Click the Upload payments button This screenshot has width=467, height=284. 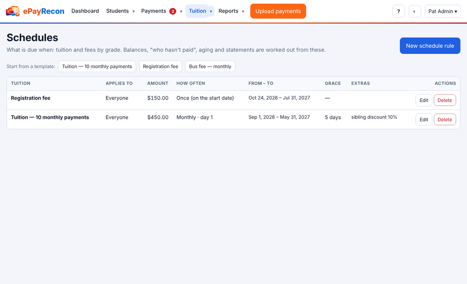(278, 11)
